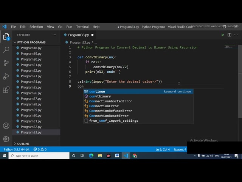
Task: Open Microsoft Word from taskbar
Action: [117, 156]
